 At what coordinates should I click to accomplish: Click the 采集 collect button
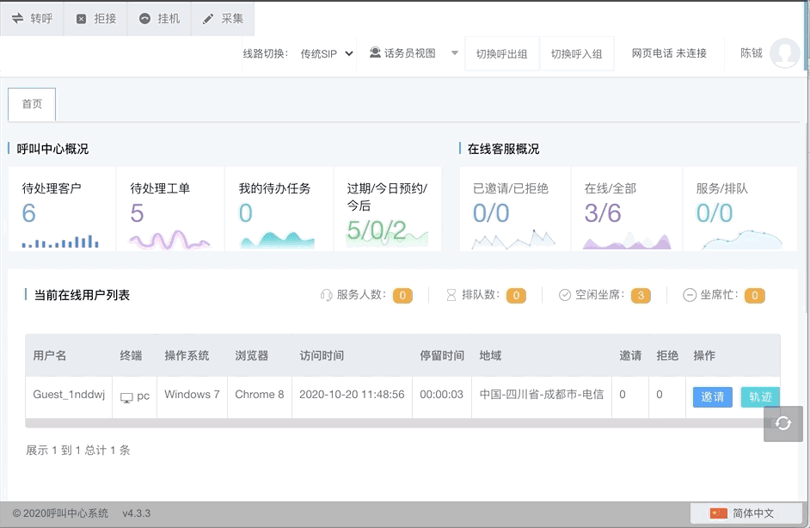[x=223, y=19]
